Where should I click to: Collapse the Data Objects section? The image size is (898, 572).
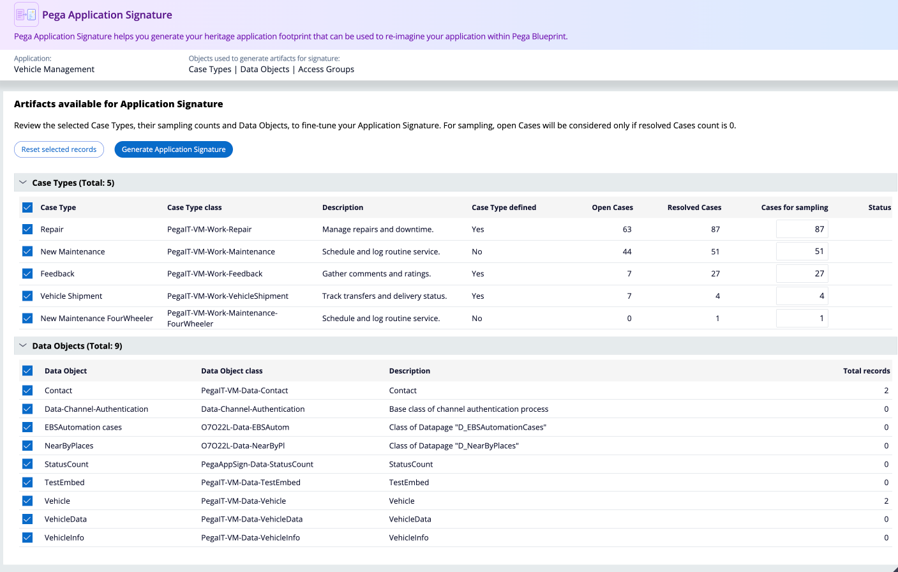[x=23, y=346]
